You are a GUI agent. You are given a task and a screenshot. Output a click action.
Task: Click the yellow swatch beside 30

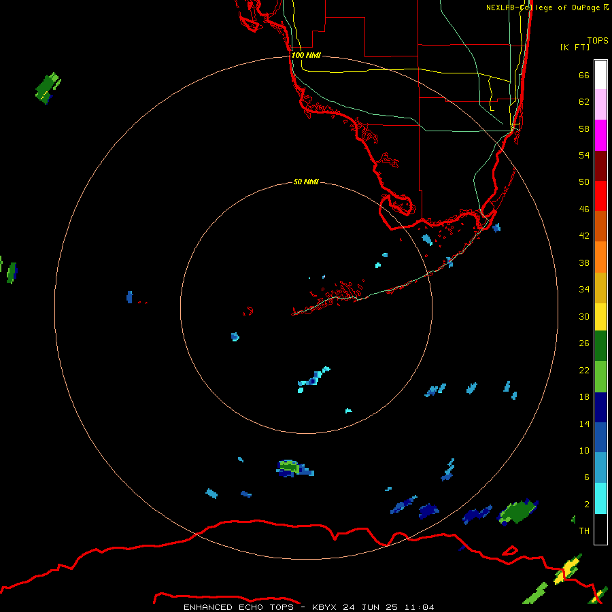(600, 317)
